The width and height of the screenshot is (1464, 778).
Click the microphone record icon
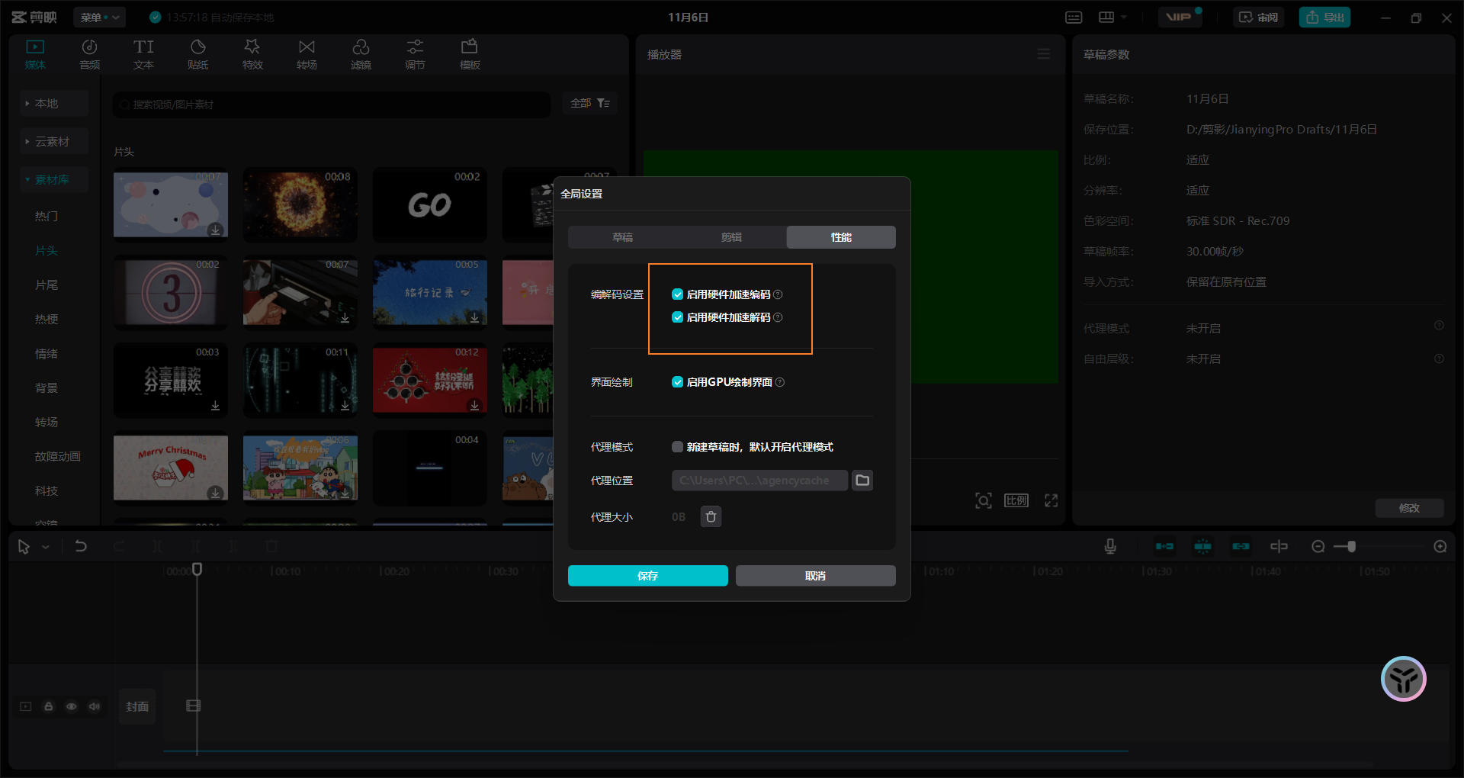1110,546
